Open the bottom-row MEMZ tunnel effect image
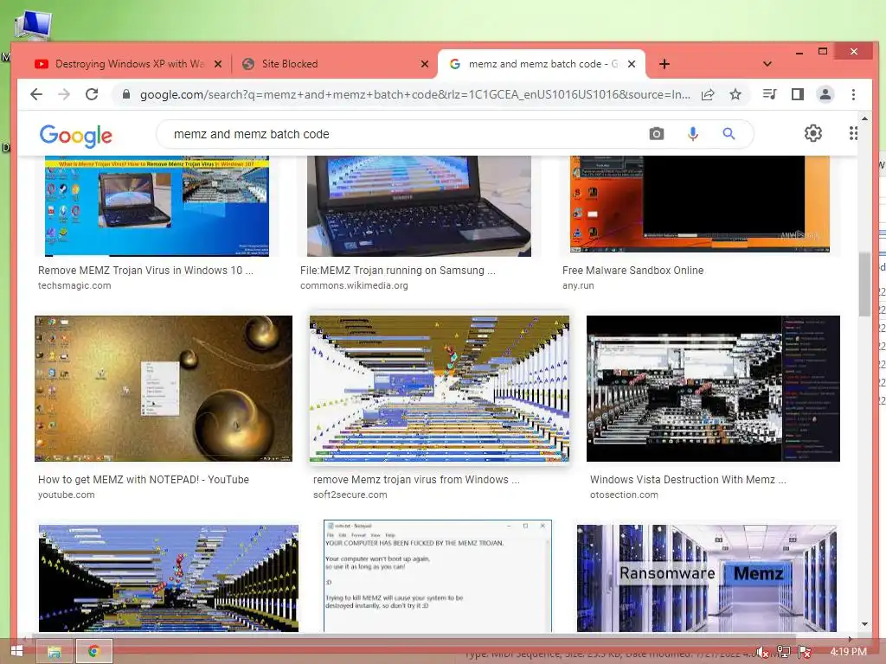Viewport: 886px width, 664px height. pos(169,578)
